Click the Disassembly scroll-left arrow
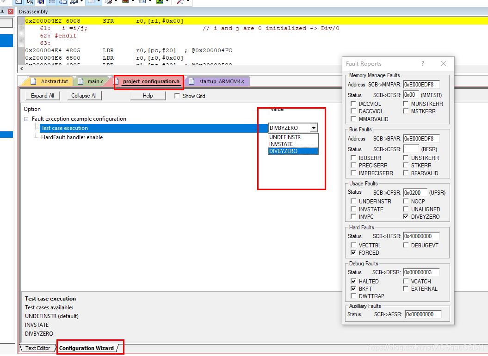 [22, 68]
